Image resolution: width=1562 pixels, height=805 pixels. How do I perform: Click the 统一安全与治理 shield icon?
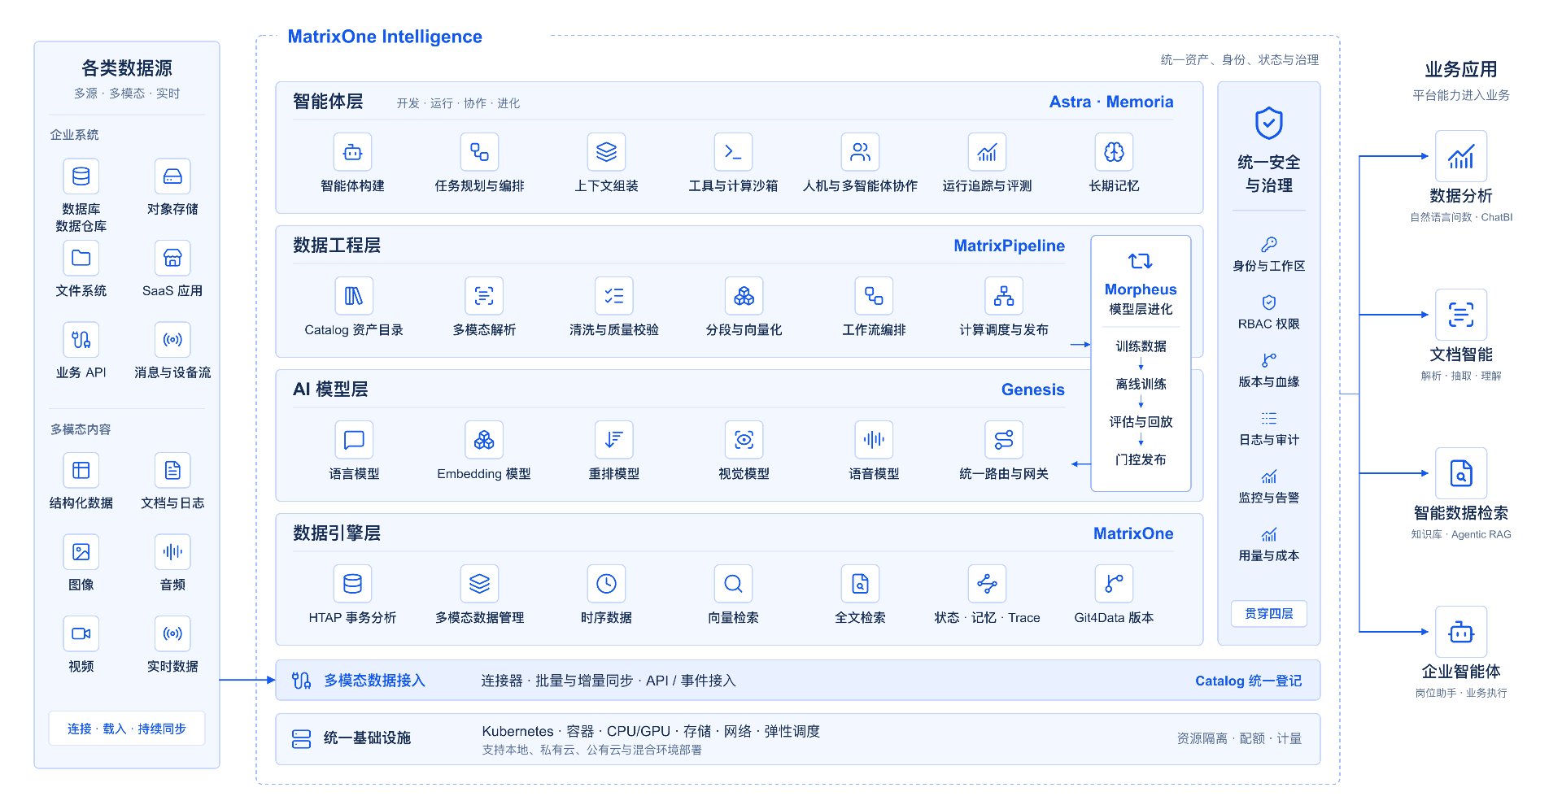(1269, 124)
